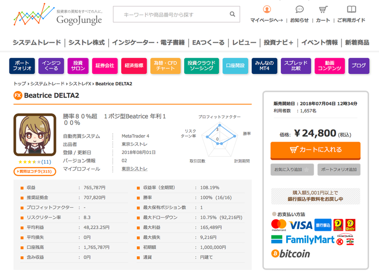The width and height of the screenshot is (379, 272).
Task: Click the お知らせ text link
Action: coord(299,20)
